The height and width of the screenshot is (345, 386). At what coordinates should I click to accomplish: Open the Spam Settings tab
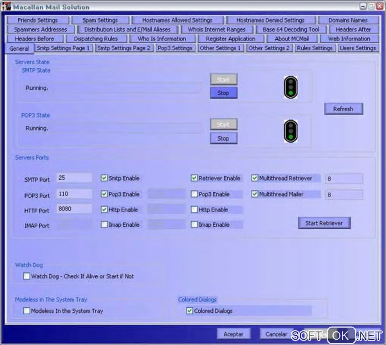coord(100,20)
